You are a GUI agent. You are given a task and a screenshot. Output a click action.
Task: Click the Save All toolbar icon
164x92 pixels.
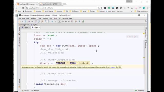click(23, 21)
